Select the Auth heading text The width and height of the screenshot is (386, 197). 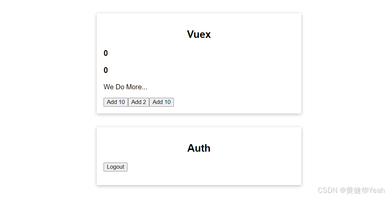point(199,148)
